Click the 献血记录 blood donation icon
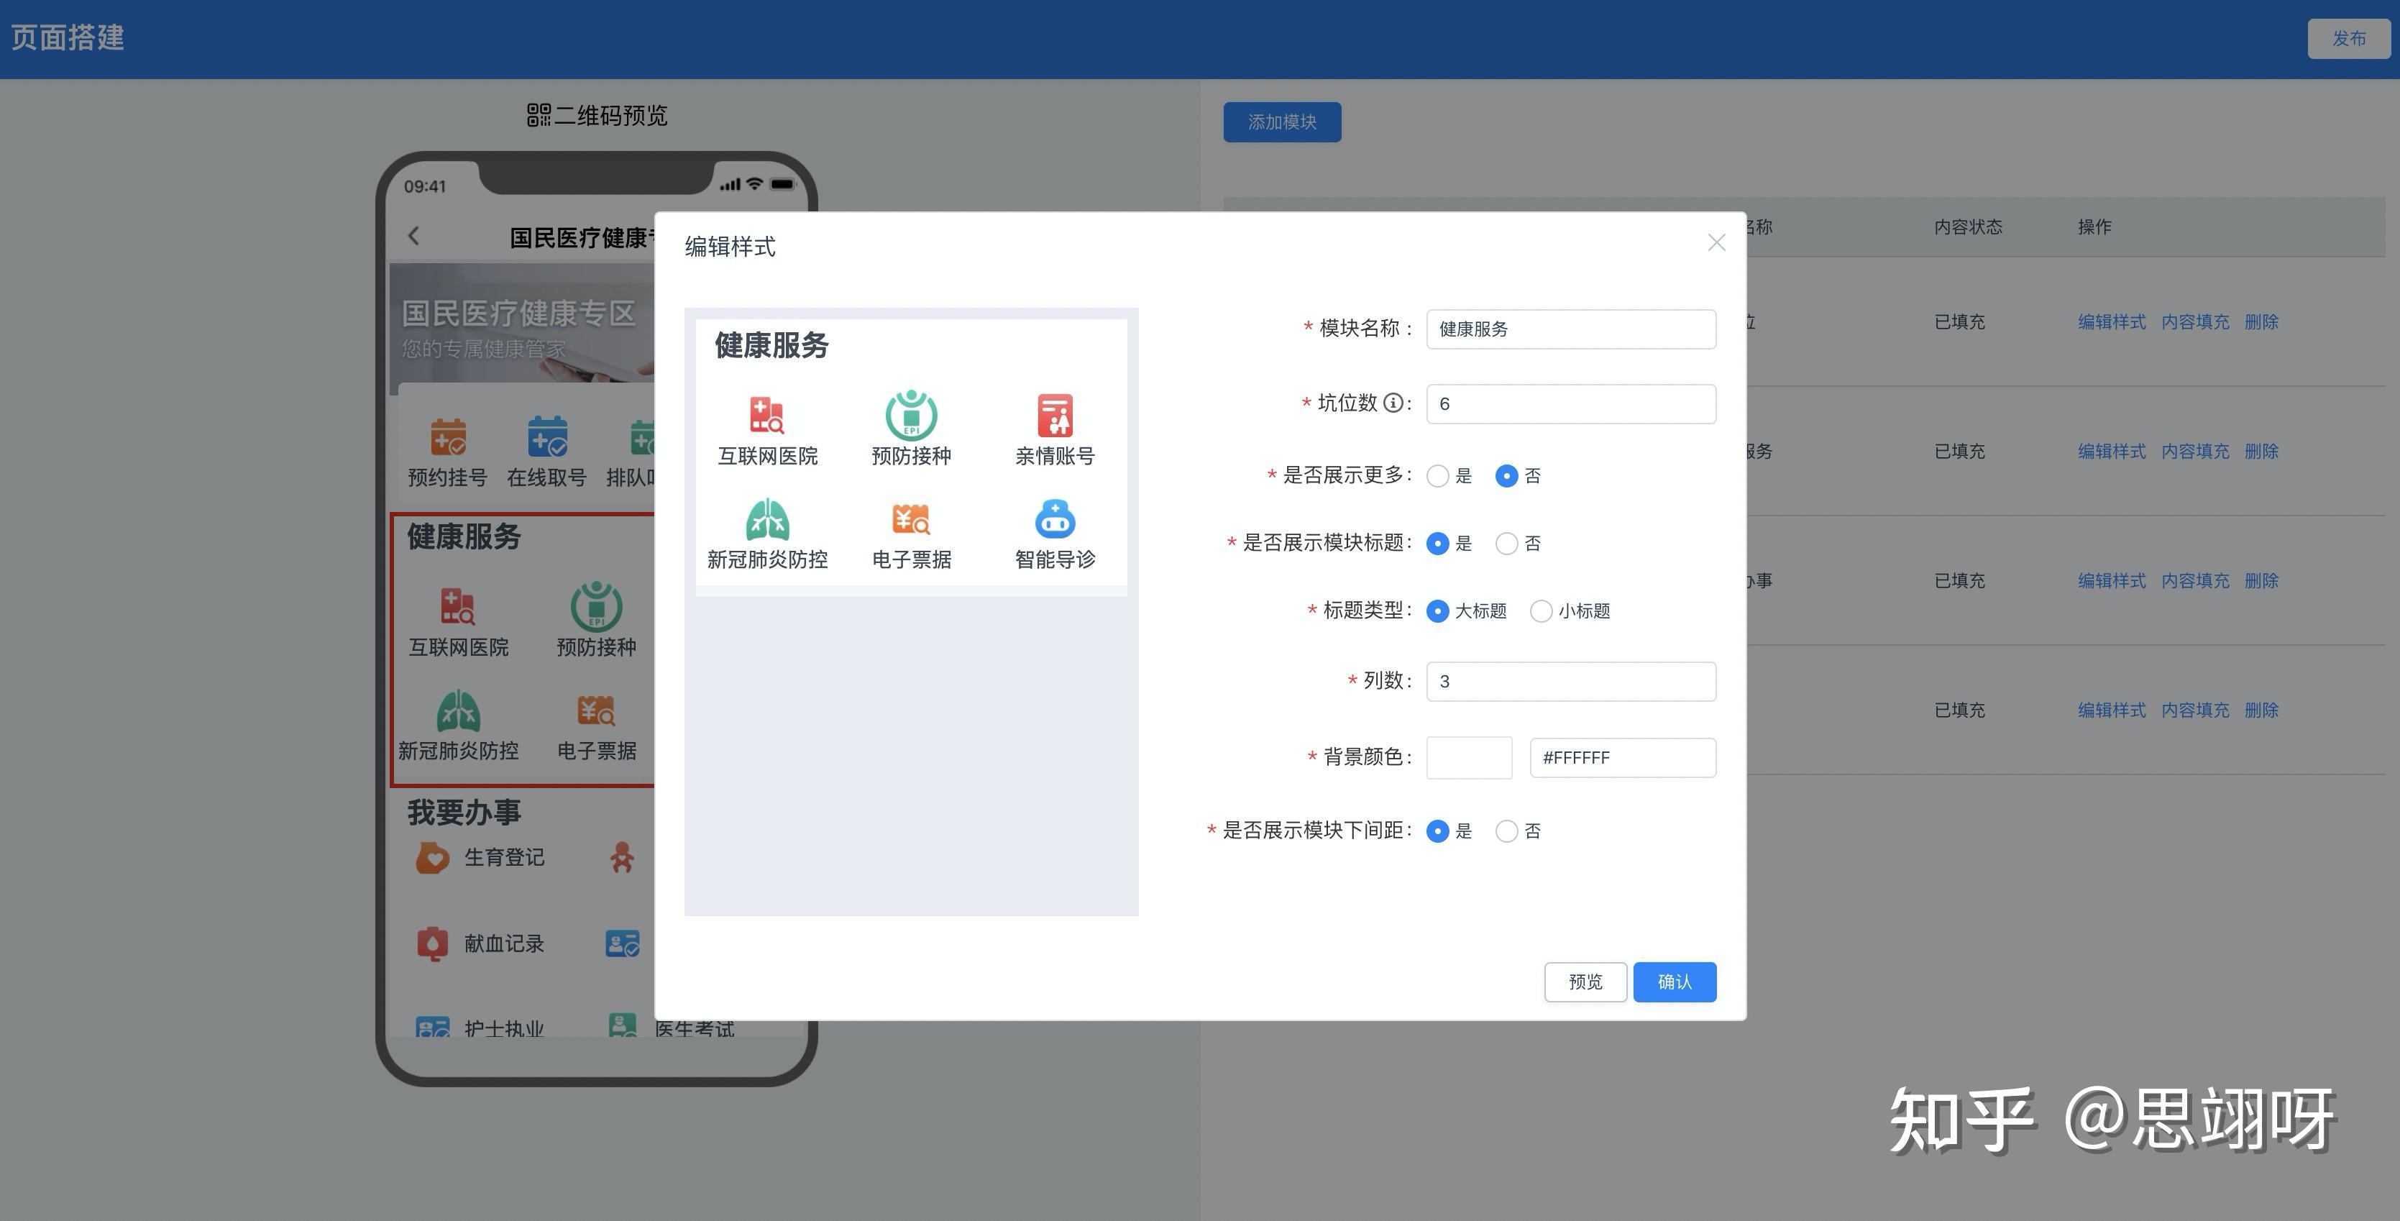This screenshot has width=2400, height=1221. (x=431, y=942)
